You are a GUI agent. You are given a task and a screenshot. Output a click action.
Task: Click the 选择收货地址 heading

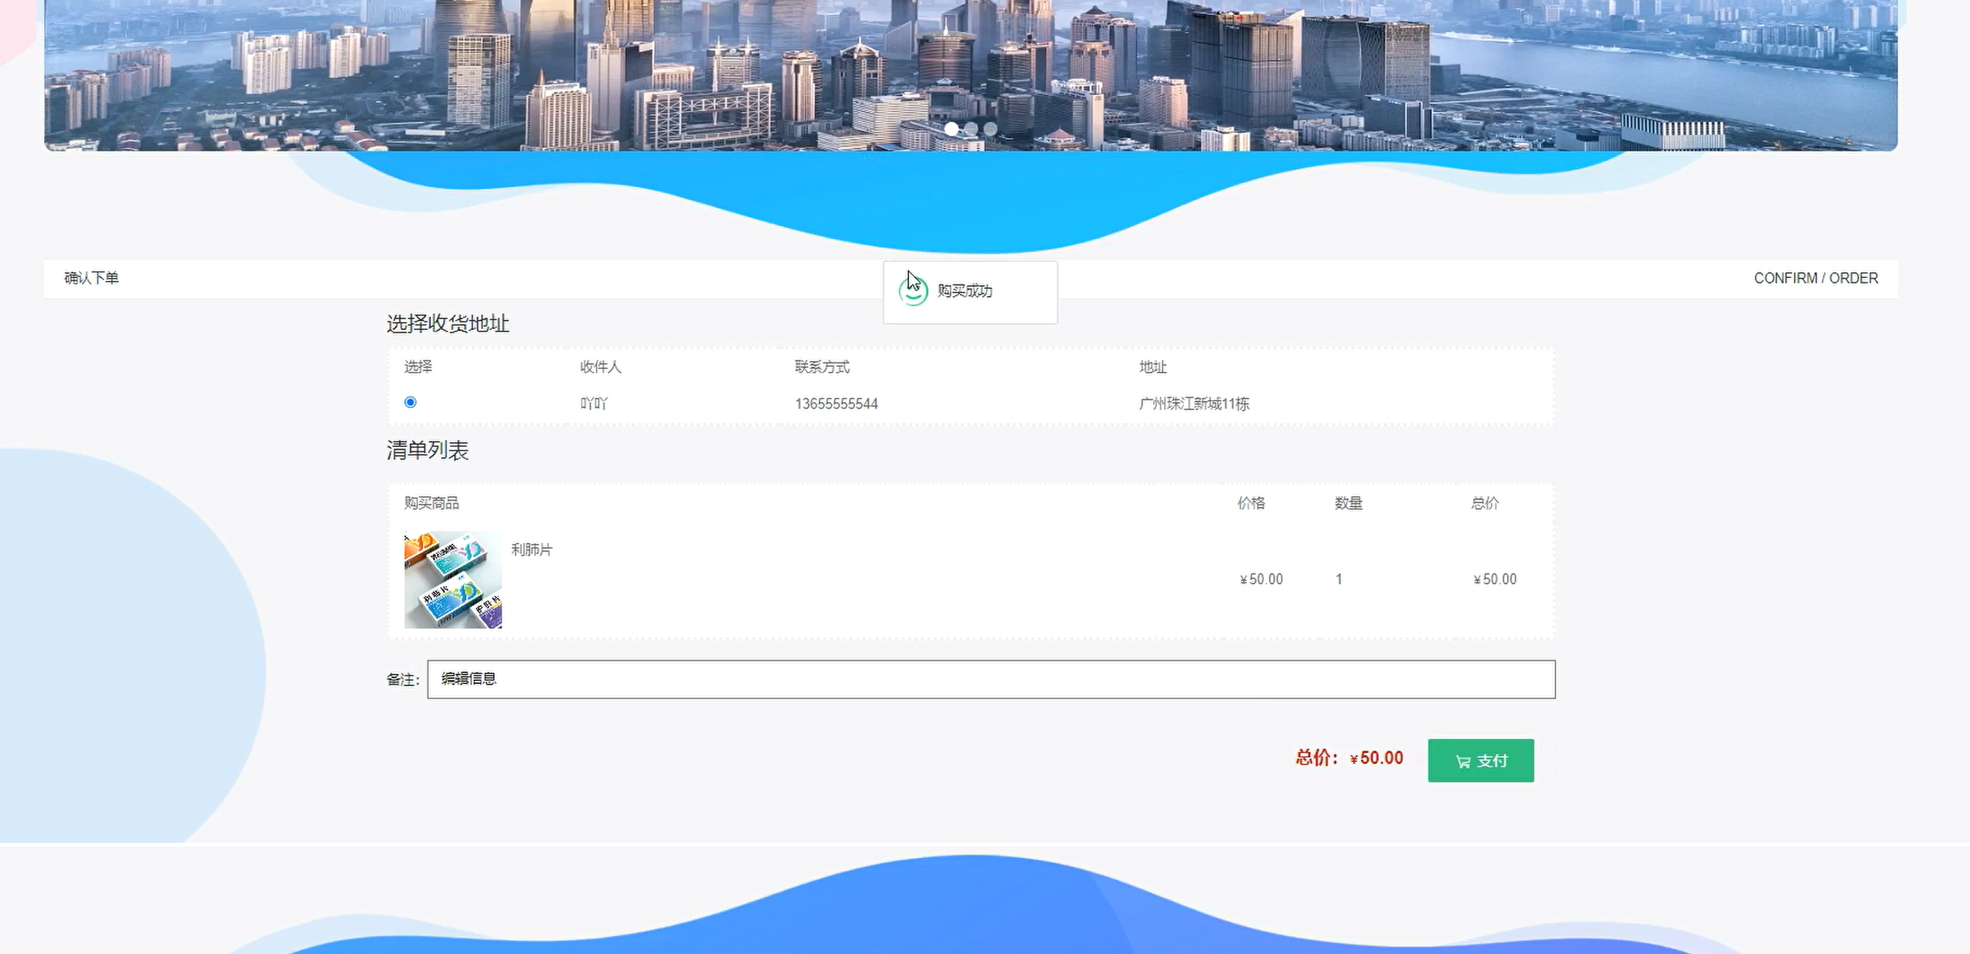click(448, 324)
